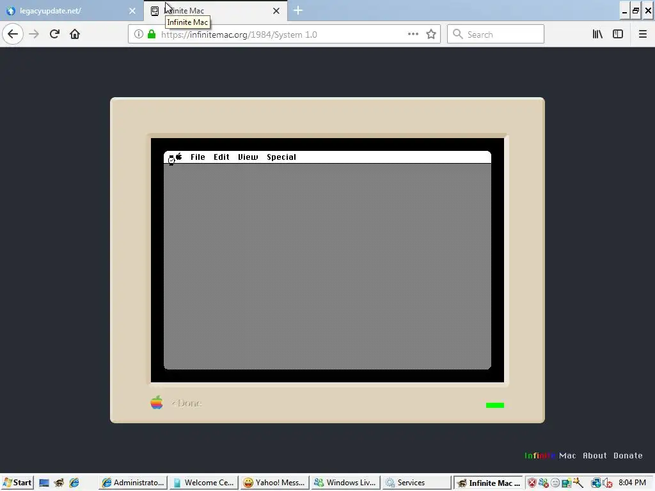The height and width of the screenshot is (491, 655).
Task: Click the network tray icon
Action: pos(596,483)
